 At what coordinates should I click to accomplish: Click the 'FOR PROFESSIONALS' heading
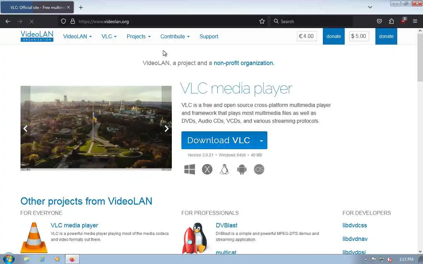coord(210,213)
